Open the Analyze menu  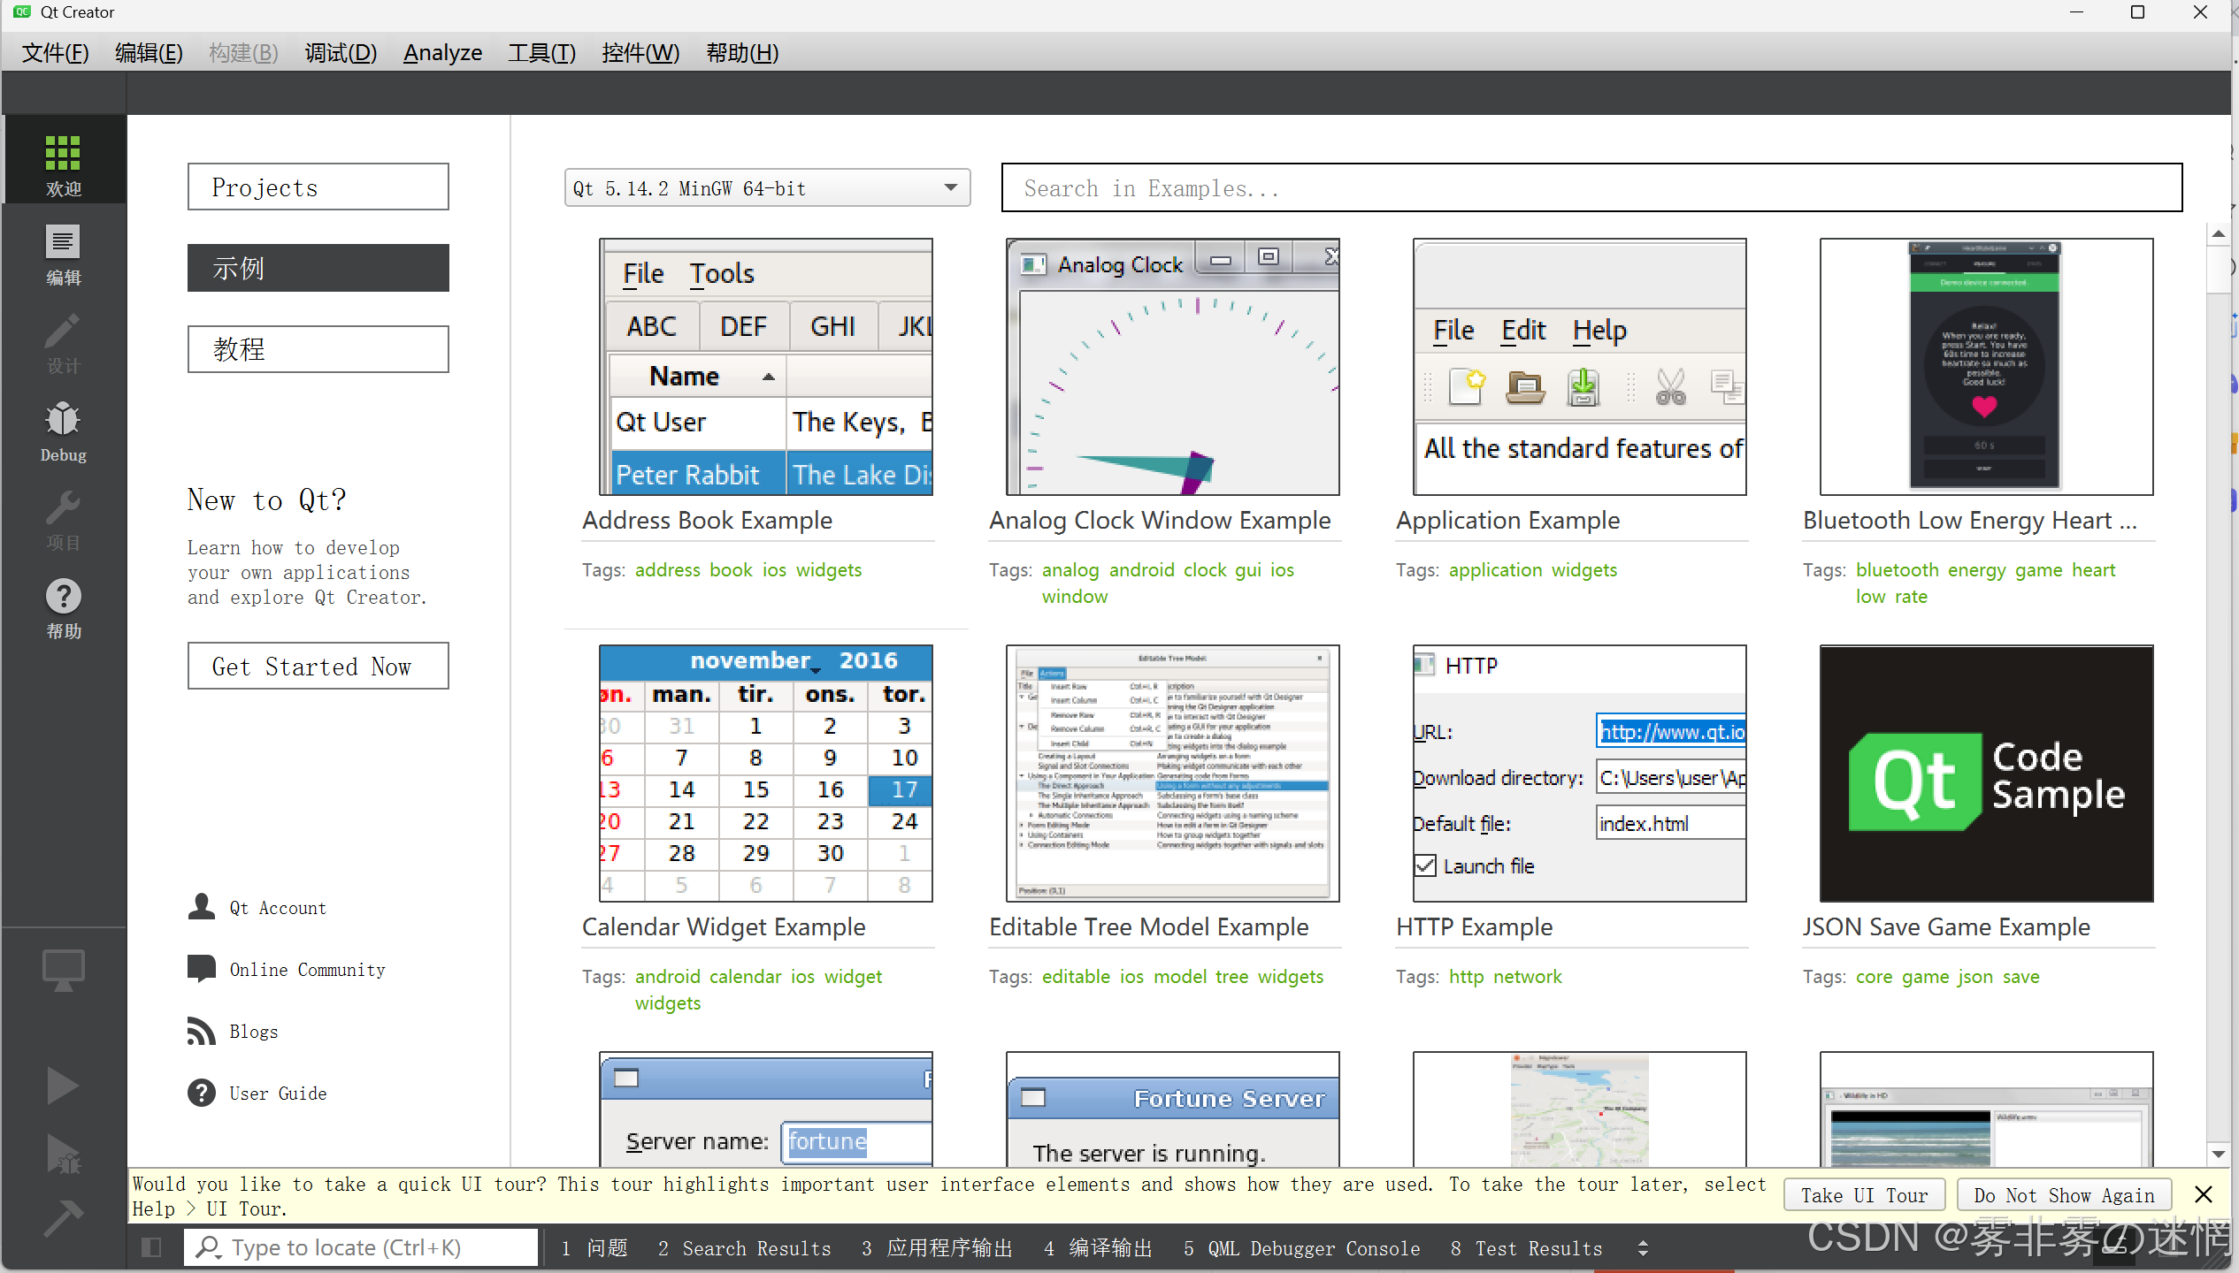tap(442, 53)
